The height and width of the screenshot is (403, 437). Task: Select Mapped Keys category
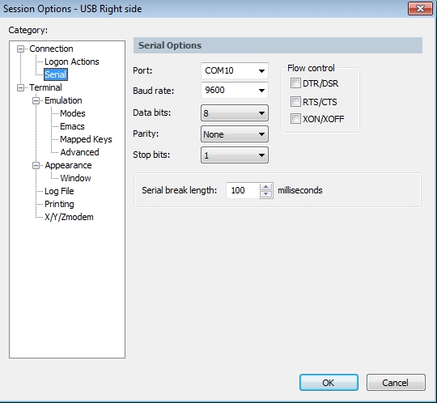[x=86, y=139]
